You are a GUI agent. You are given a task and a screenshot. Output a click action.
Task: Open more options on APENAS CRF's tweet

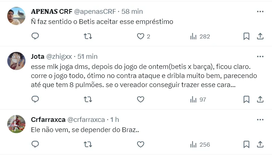[x=260, y=12]
